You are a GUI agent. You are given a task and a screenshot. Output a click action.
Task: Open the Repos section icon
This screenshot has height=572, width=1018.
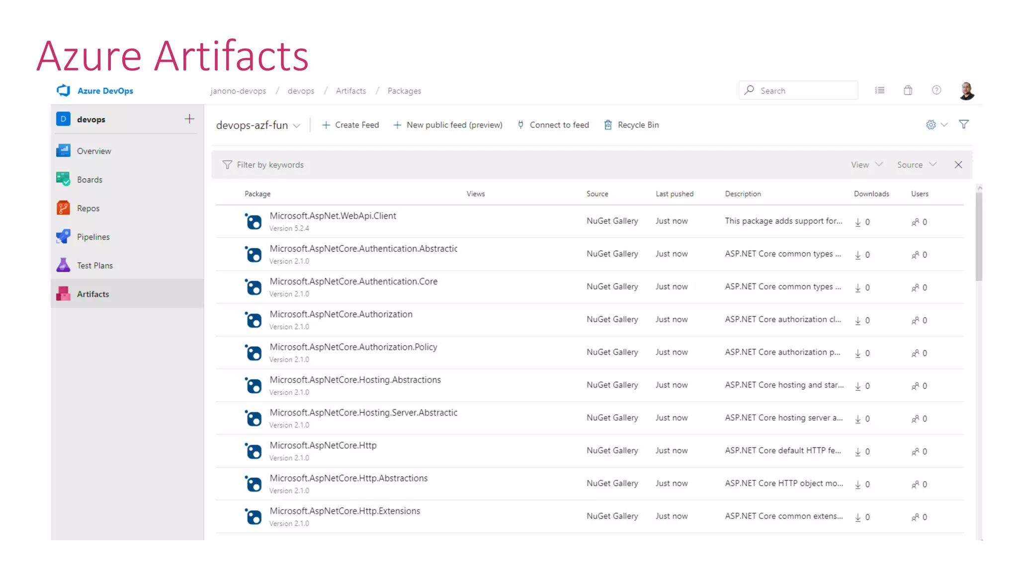click(x=63, y=208)
